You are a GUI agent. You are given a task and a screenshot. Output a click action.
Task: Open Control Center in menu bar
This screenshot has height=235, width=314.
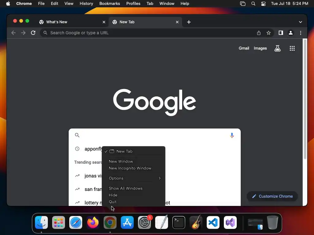tap(263, 4)
